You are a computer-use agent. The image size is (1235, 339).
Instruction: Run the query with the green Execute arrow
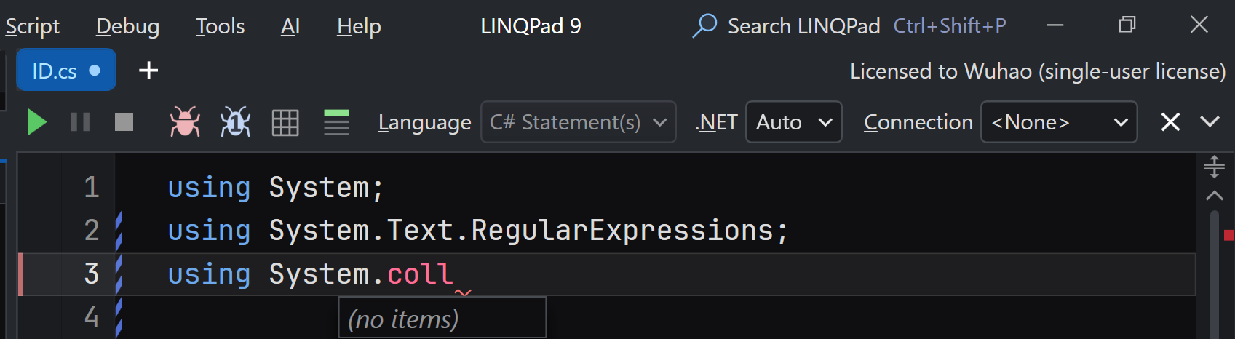pyautogui.click(x=37, y=122)
